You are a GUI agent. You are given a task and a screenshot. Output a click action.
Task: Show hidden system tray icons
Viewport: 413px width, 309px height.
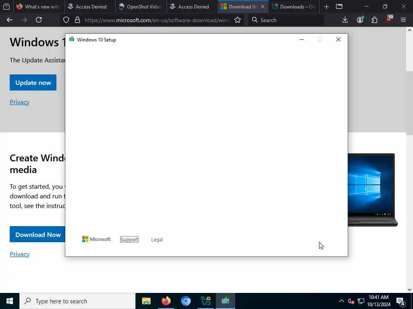[x=341, y=301]
